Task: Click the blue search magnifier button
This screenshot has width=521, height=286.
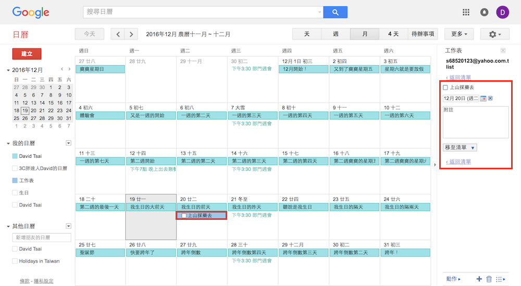Action: (335, 12)
